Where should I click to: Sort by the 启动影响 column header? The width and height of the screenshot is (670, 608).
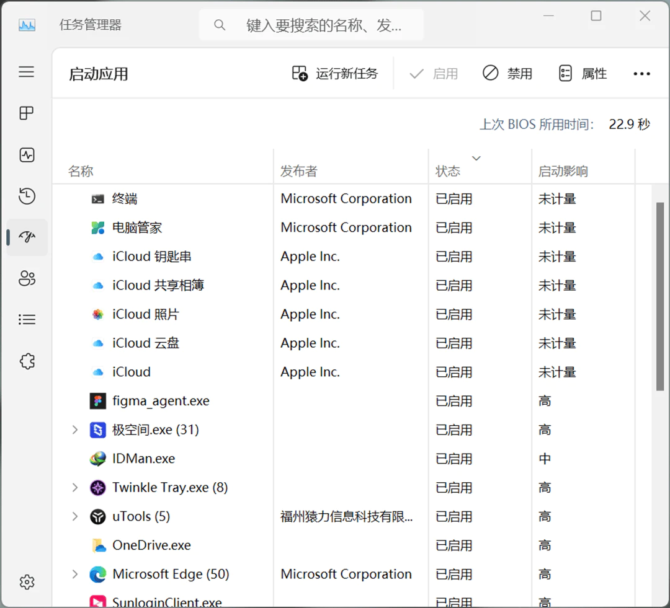pyautogui.click(x=583, y=167)
